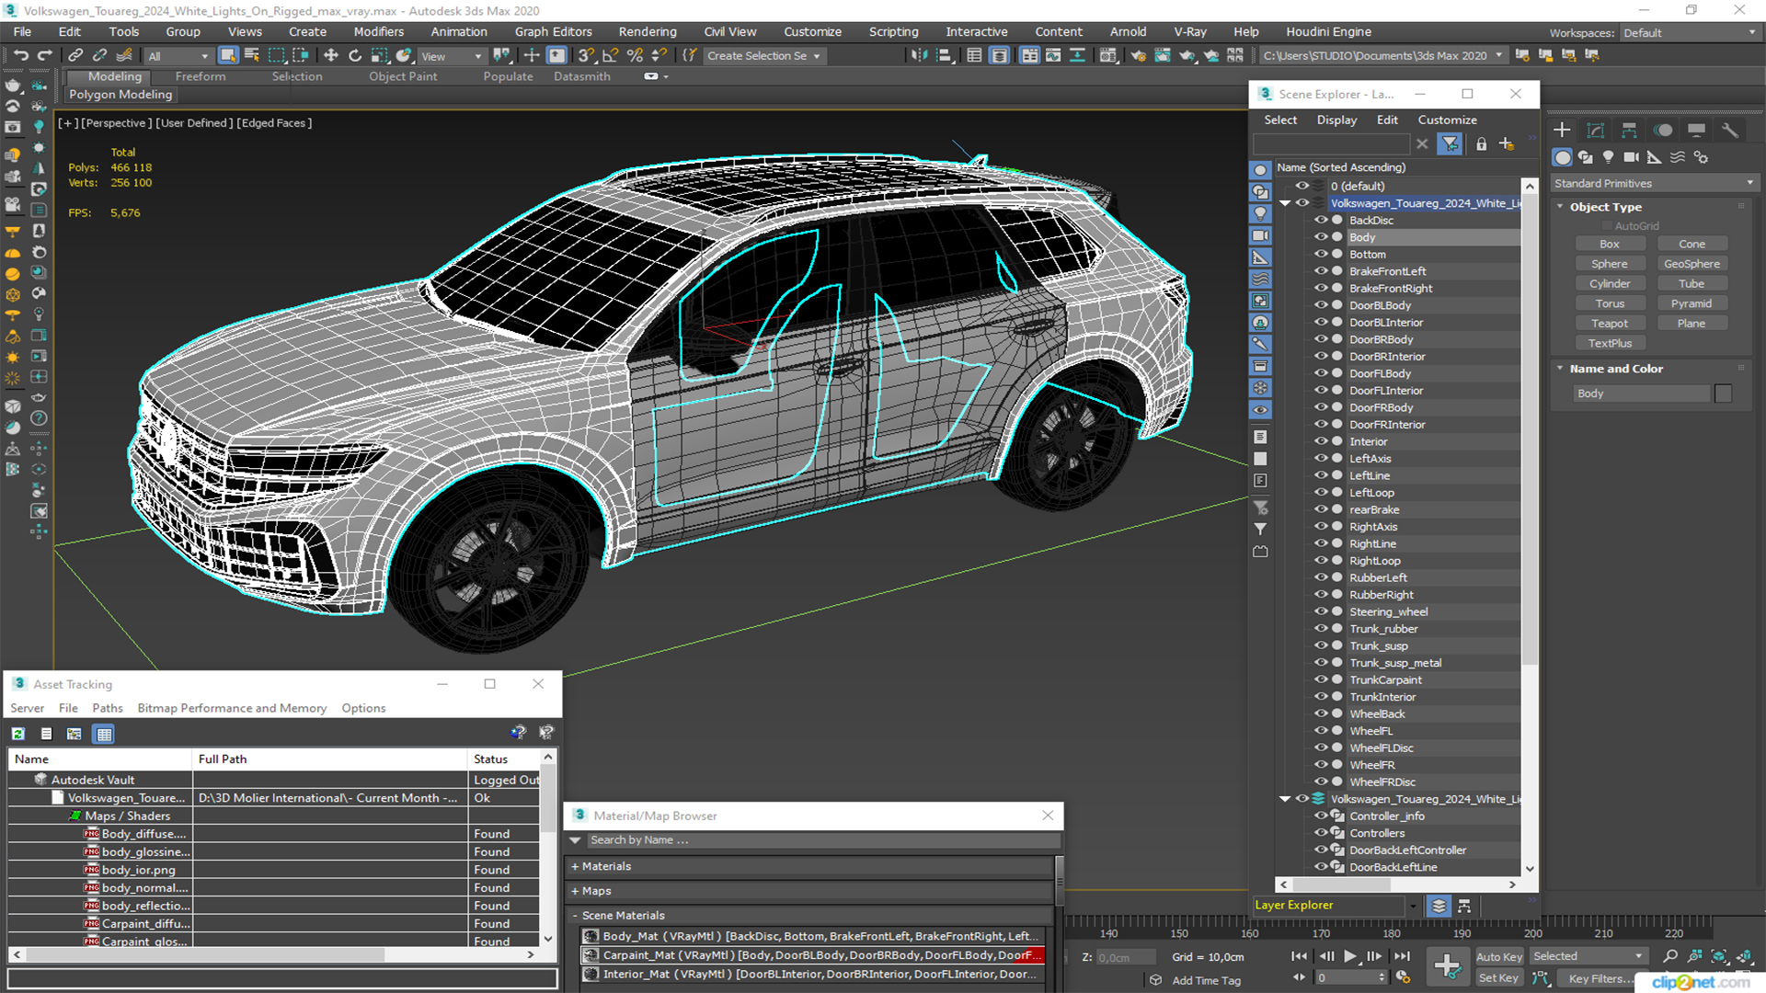Toggle visibility eye of 0 (default) layer
Screen dimensions: 1766x993
point(1302,186)
